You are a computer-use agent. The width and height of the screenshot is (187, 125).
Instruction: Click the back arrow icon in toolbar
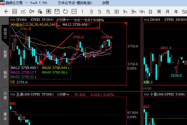(x=6, y=11)
